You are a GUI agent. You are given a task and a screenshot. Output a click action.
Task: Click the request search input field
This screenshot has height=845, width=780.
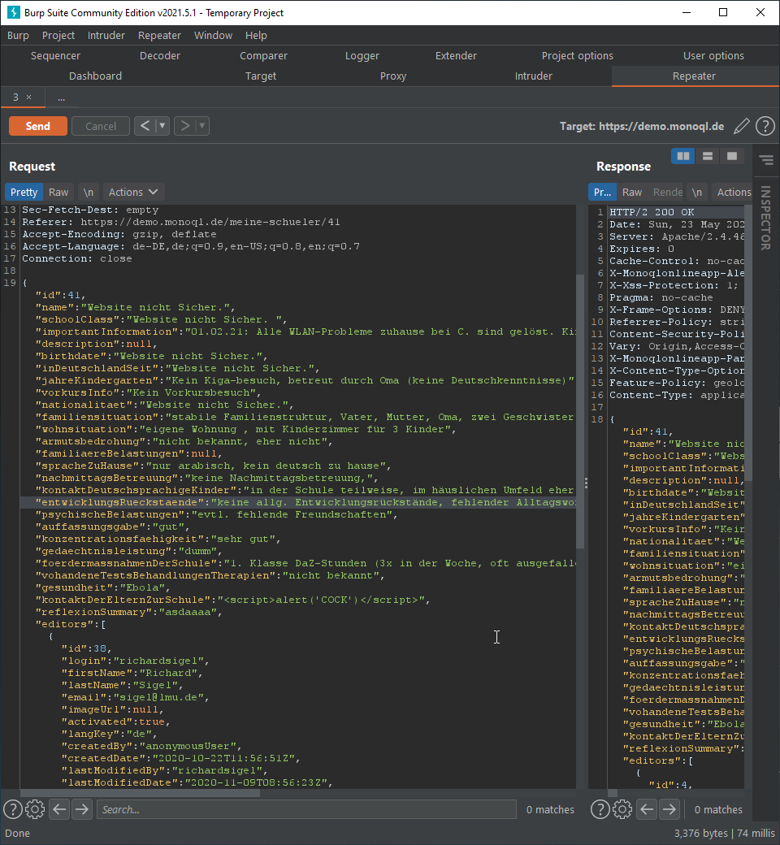306,809
